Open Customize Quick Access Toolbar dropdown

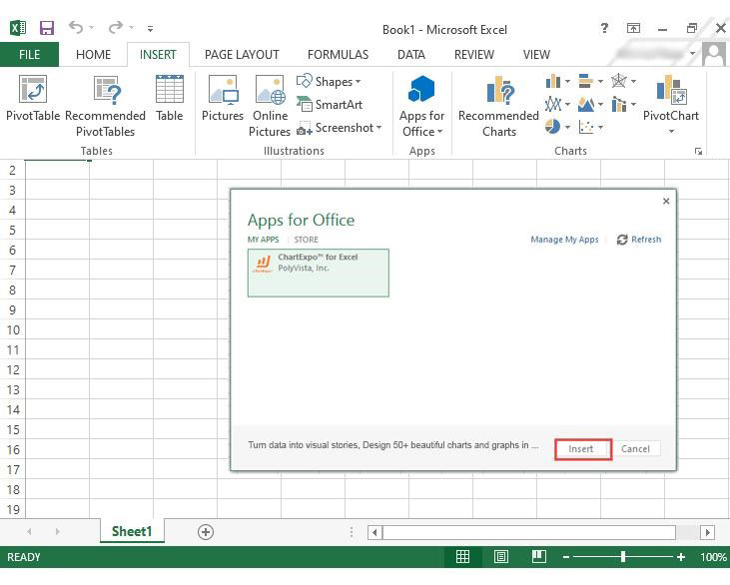click(x=150, y=29)
